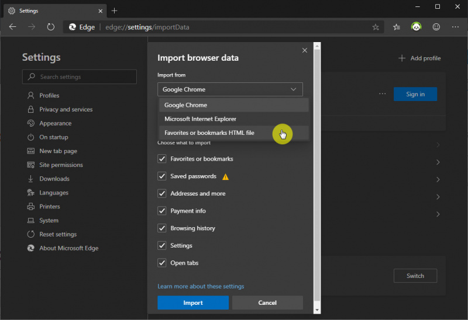Go back using the back arrow
This screenshot has height=320, width=468.
(x=12, y=27)
